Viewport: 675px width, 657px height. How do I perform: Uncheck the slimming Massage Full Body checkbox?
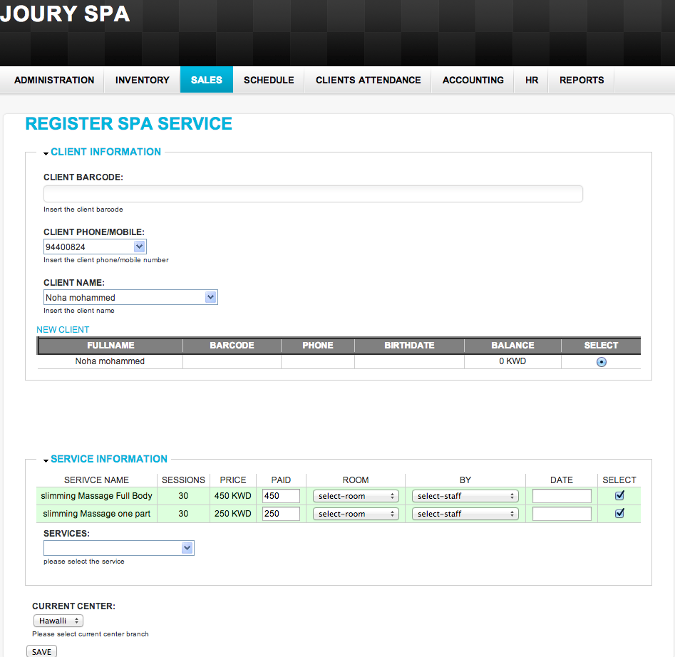tap(619, 495)
